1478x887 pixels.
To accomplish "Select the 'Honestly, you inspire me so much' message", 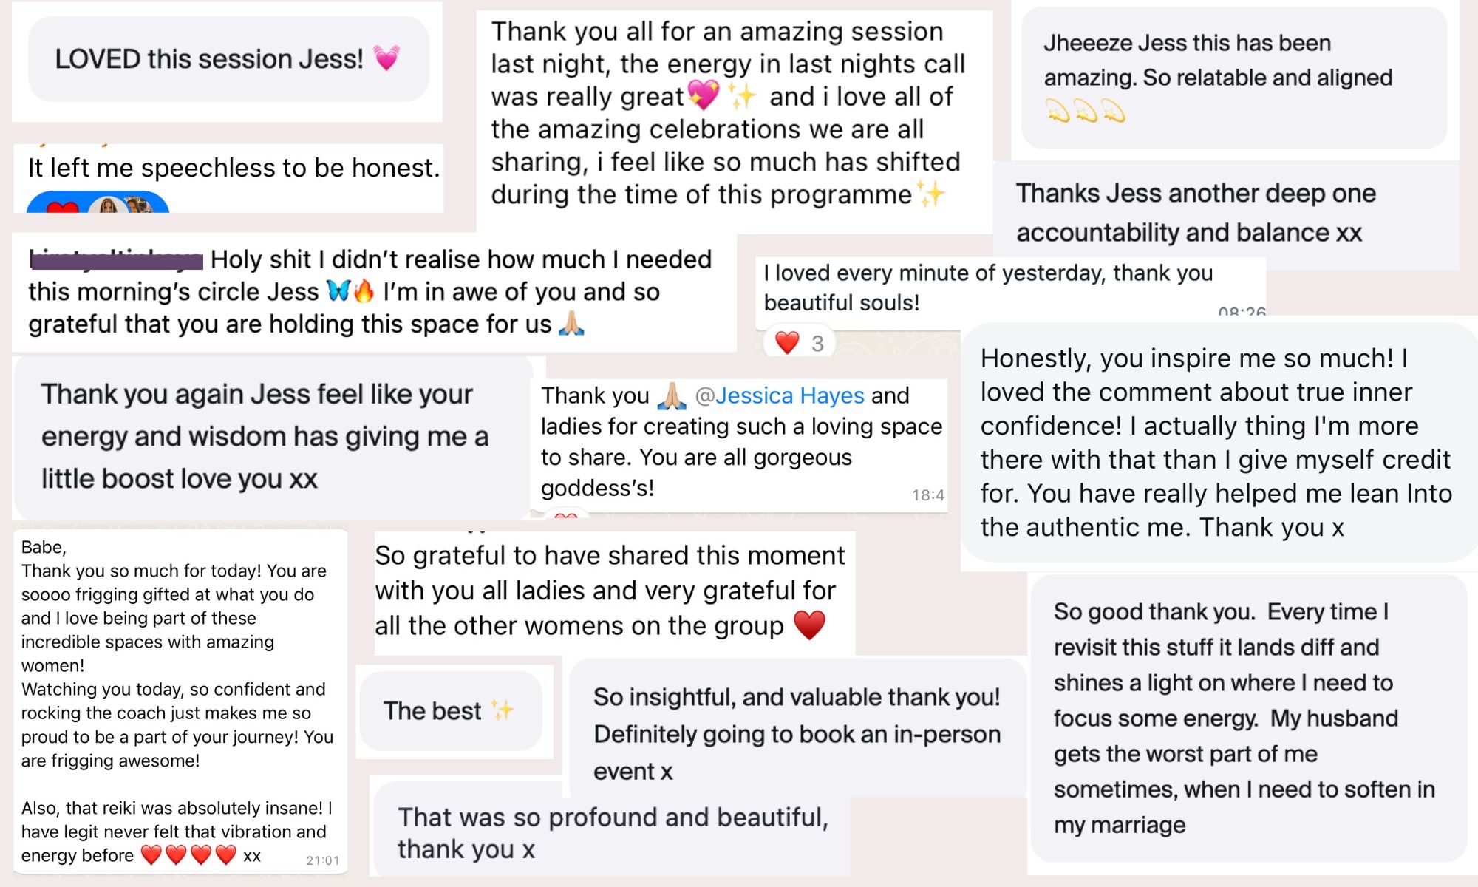I will pyautogui.click(x=1219, y=442).
